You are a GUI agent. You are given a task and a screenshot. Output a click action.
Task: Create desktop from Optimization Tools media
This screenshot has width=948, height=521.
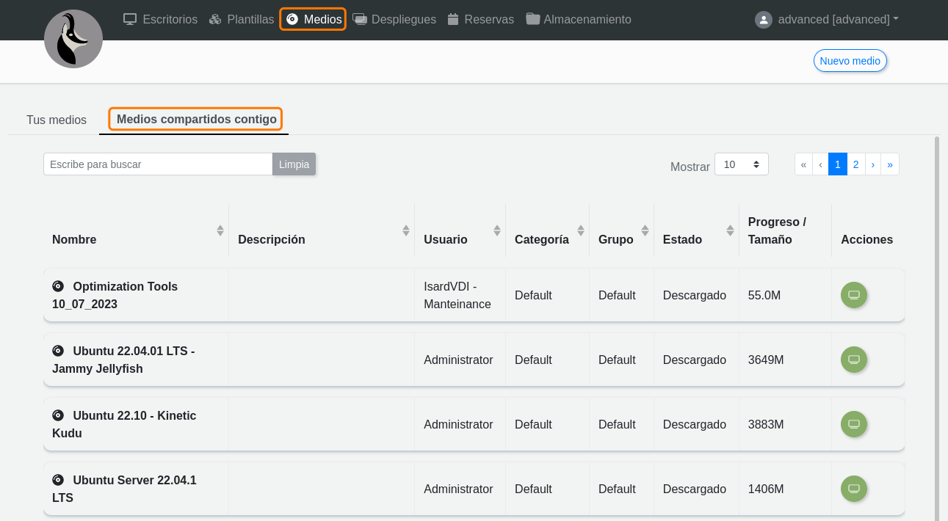pos(853,295)
